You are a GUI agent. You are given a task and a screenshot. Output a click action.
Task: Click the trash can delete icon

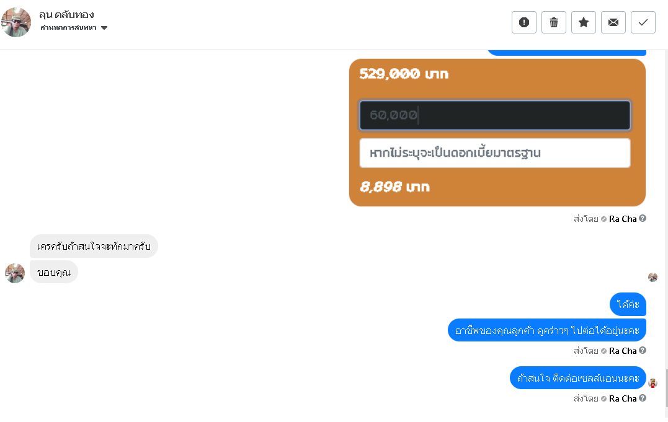tap(554, 22)
